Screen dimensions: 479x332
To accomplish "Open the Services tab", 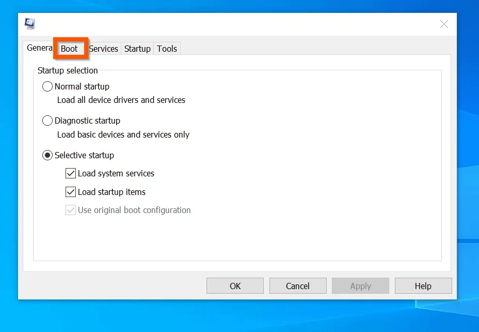I will (x=103, y=49).
